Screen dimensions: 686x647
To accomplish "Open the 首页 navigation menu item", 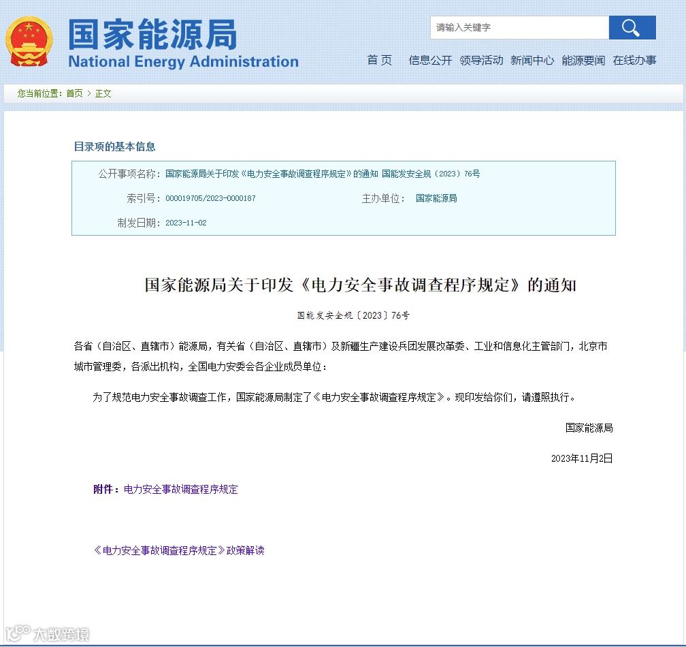I will coord(379,60).
